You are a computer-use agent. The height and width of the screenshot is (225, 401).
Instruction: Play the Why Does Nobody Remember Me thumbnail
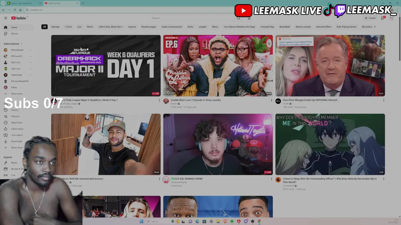coord(330,144)
